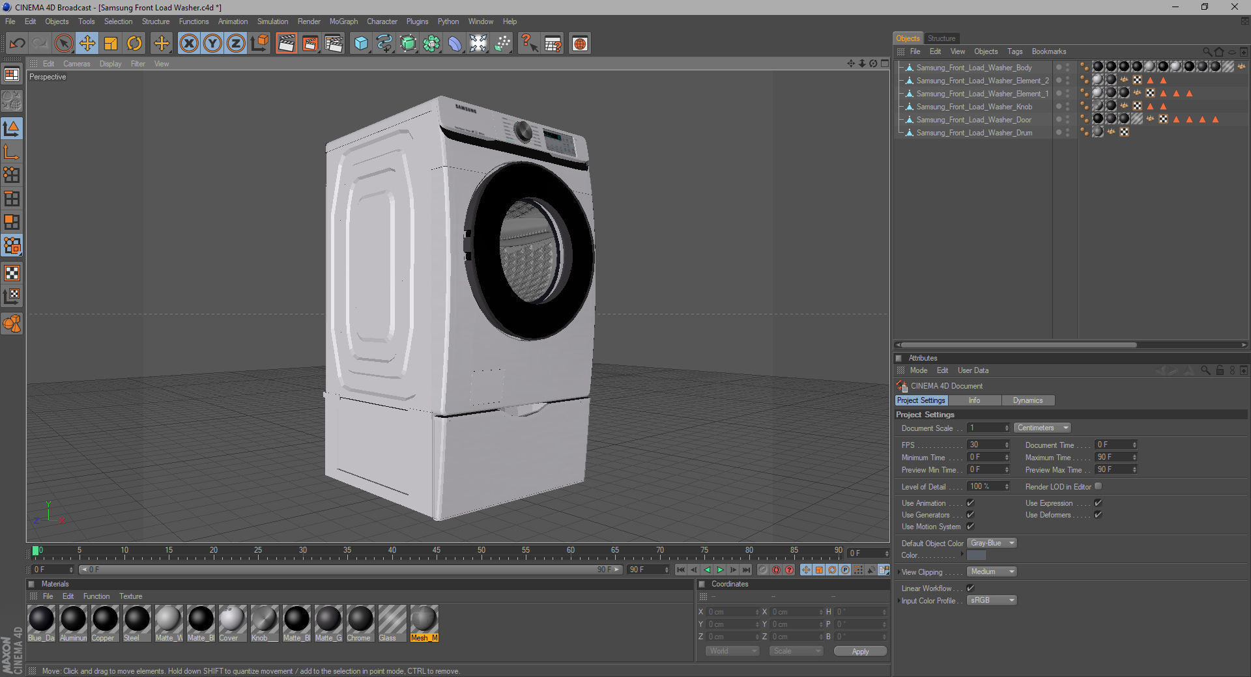
Task: Open World coordinate dropdown
Action: [732, 651]
